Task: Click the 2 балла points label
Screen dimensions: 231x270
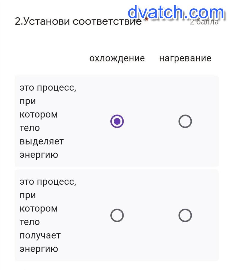Action: pyautogui.click(x=204, y=22)
